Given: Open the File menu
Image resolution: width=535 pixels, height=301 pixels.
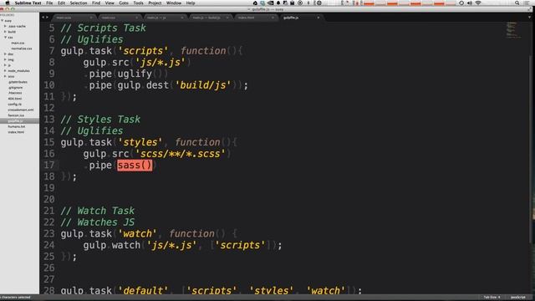Looking at the screenshot, I should coord(49,3).
